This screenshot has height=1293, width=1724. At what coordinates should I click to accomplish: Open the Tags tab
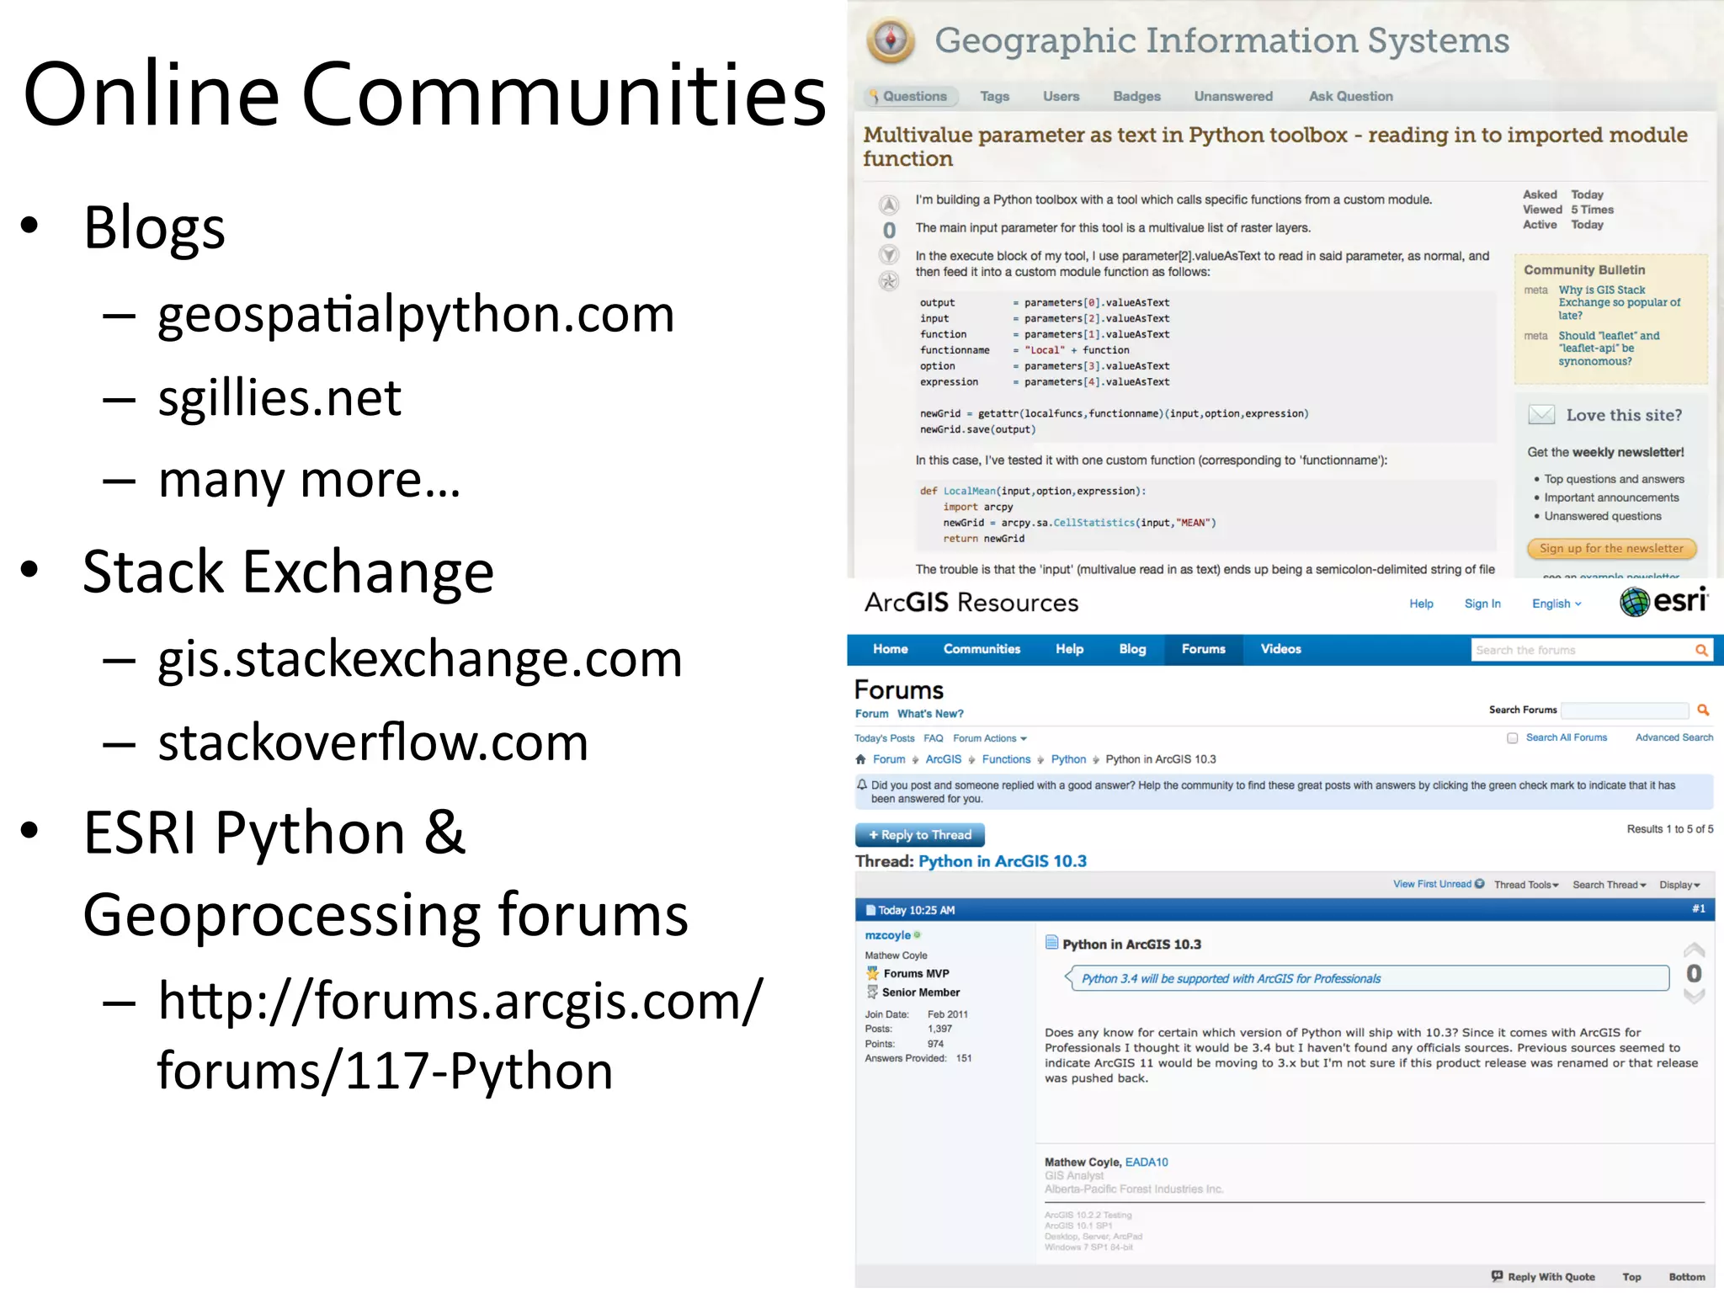[x=994, y=96]
